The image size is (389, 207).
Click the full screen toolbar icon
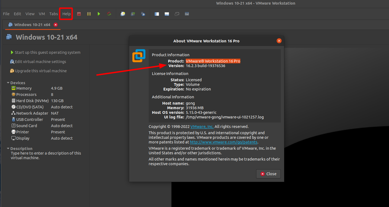[x=187, y=14]
